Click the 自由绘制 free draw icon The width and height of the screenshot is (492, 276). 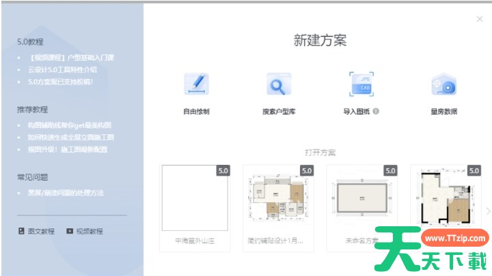(x=196, y=86)
